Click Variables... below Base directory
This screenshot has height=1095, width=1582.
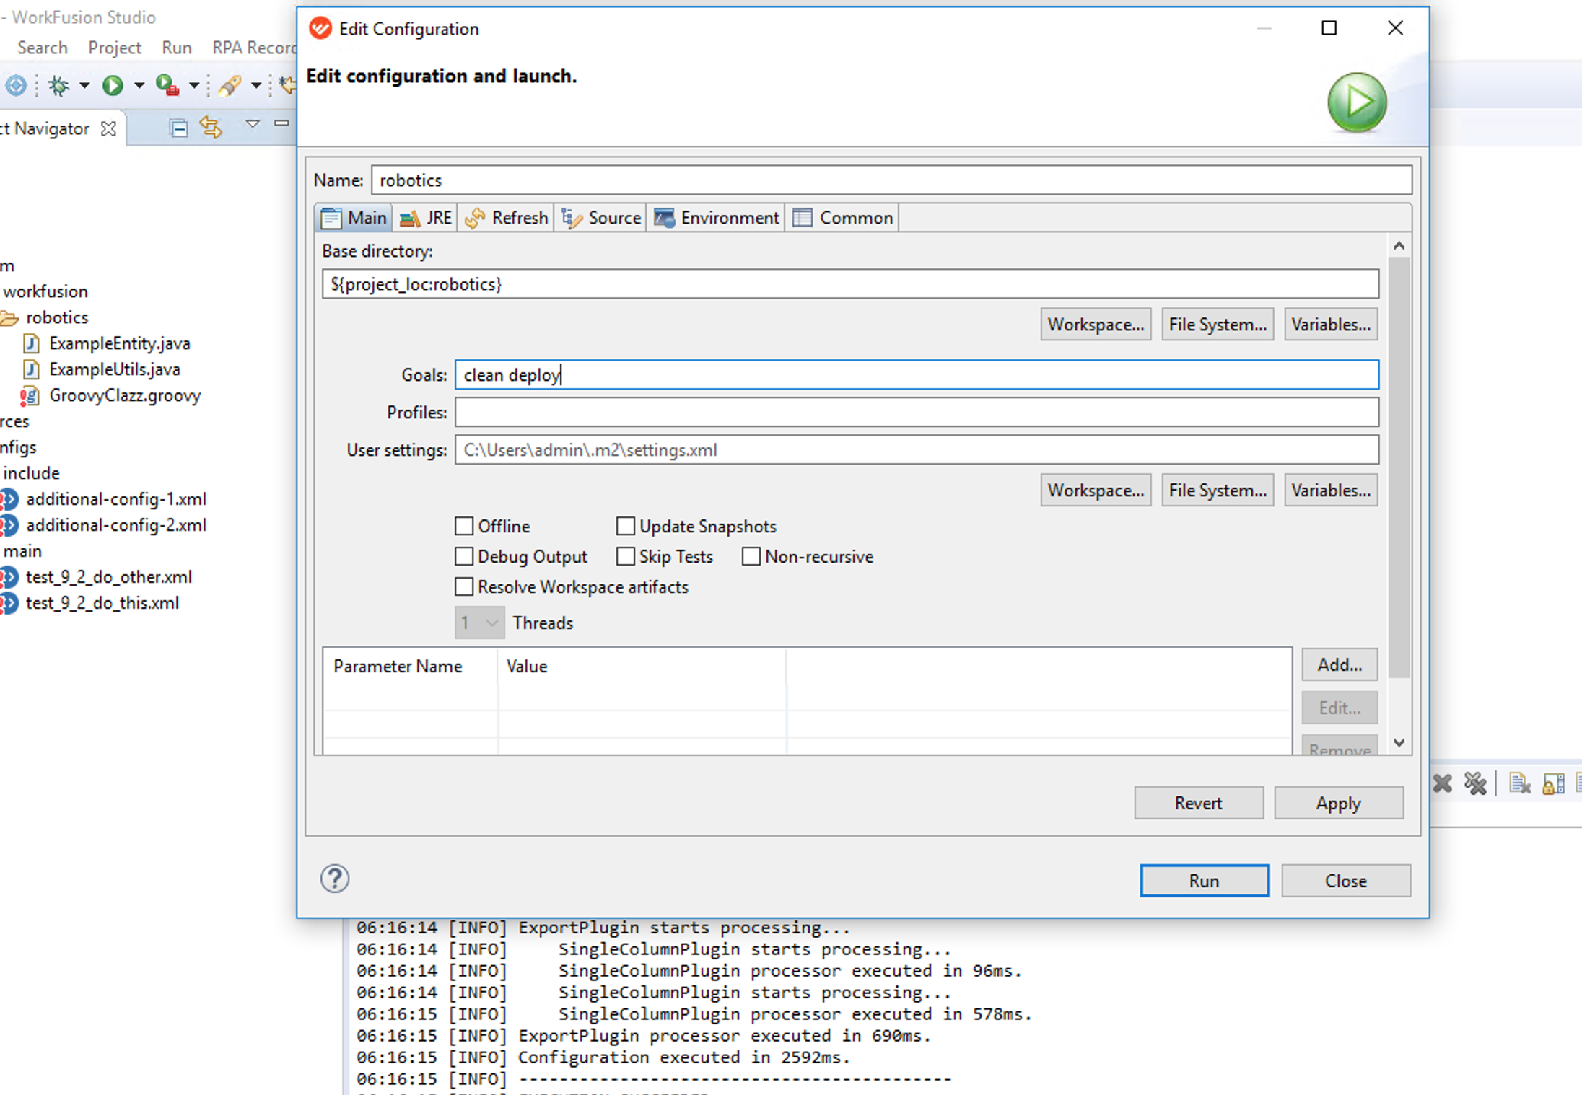click(x=1331, y=325)
